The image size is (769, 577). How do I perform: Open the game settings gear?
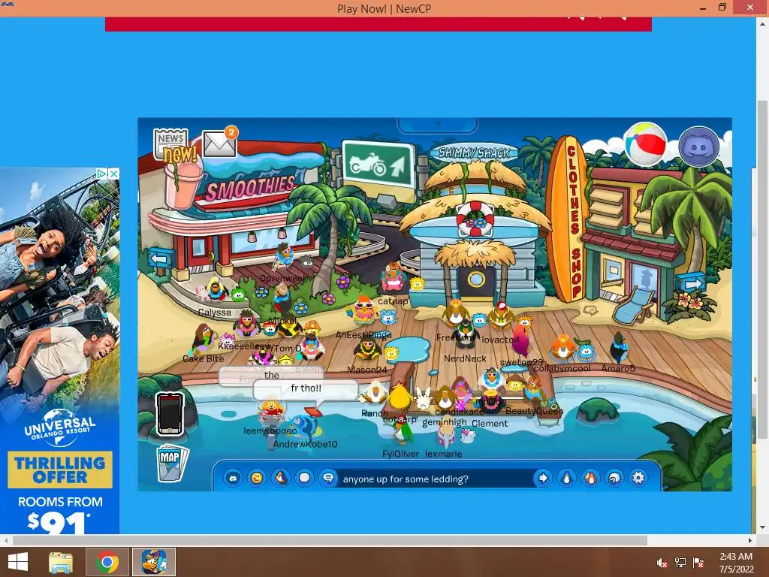pos(638,478)
